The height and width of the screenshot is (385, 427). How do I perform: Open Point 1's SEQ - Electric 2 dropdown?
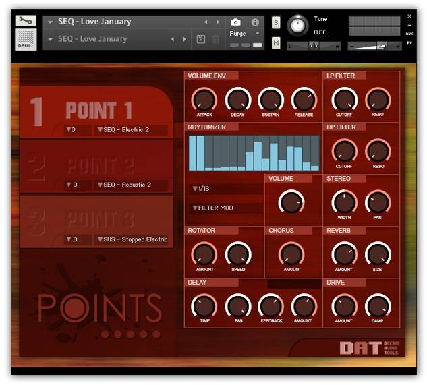tap(131, 129)
